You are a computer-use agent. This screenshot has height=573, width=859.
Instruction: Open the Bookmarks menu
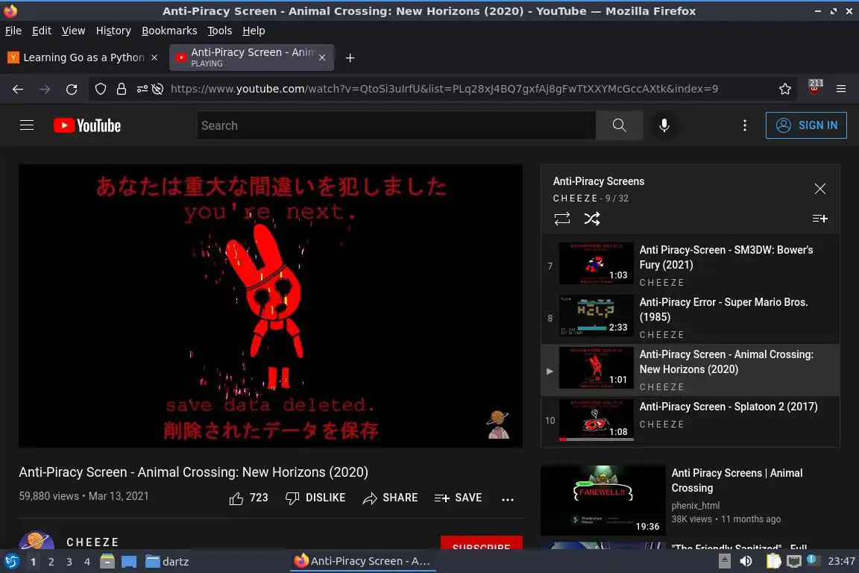coord(169,31)
